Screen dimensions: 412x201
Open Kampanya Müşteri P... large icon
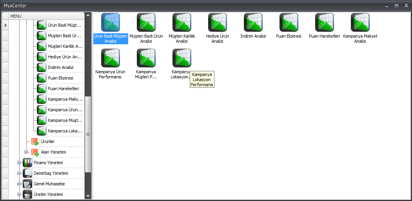pyautogui.click(x=146, y=58)
